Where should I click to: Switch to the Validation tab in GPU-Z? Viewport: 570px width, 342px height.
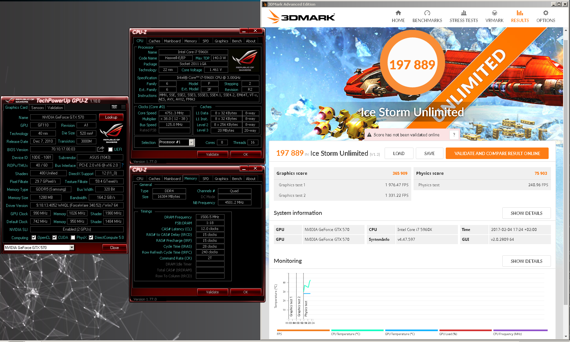click(55, 108)
